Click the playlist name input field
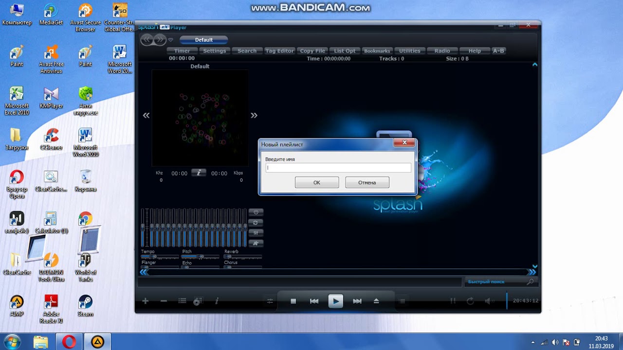Viewport: 623px width, 350px height. (338, 168)
